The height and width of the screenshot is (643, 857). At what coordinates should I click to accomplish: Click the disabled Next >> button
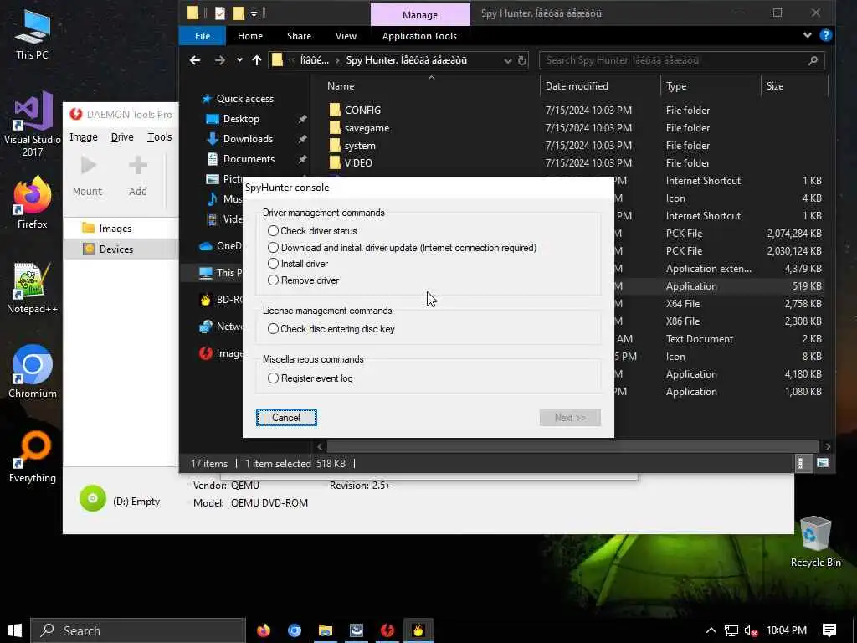pos(570,418)
